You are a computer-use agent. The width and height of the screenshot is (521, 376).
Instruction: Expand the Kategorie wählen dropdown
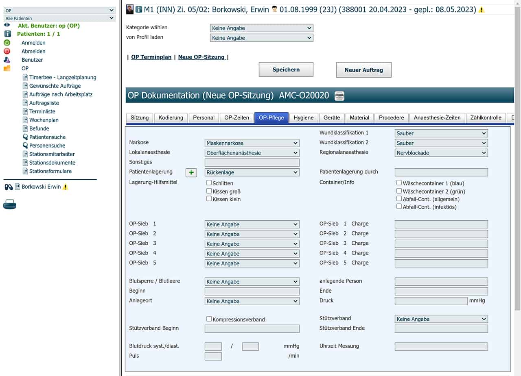(x=261, y=28)
